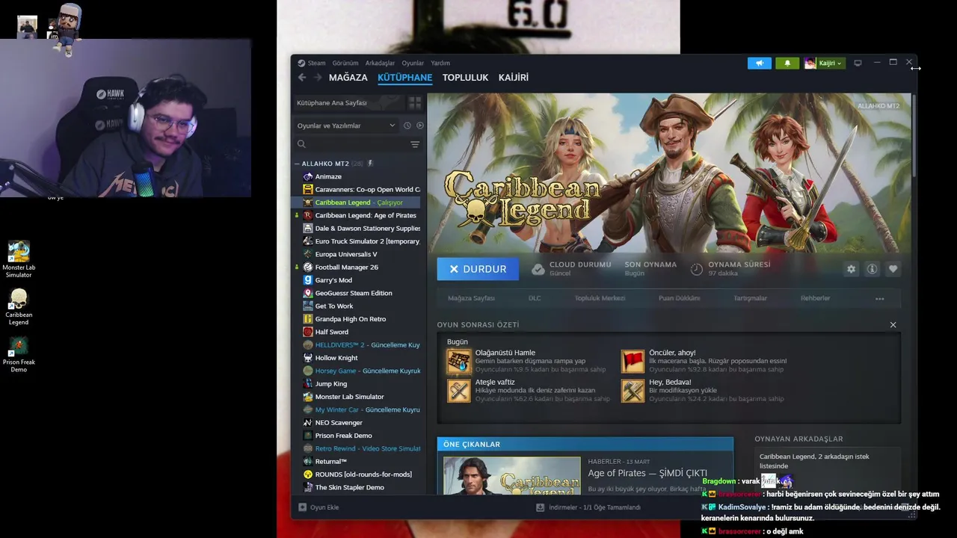
Task: Click Oyun Ekle at bottom left
Action: (x=319, y=507)
